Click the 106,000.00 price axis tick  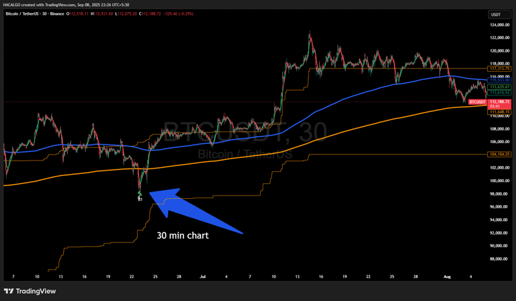click(500, 142)
